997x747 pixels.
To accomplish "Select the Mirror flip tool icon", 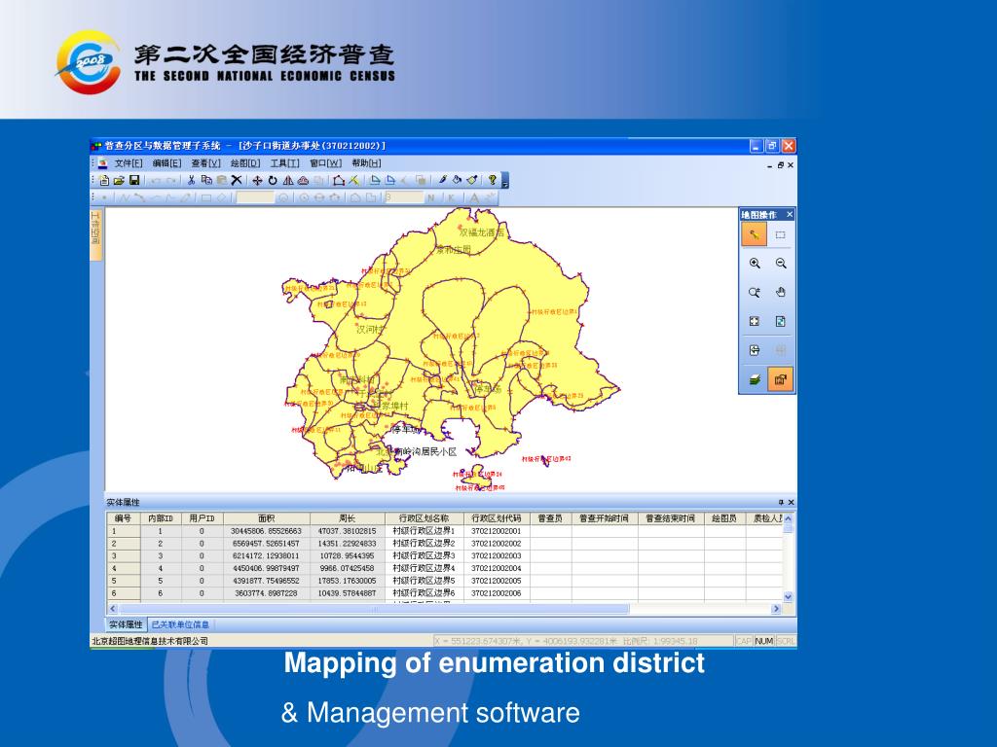I will pyautogui.click(x=288, y=180).
